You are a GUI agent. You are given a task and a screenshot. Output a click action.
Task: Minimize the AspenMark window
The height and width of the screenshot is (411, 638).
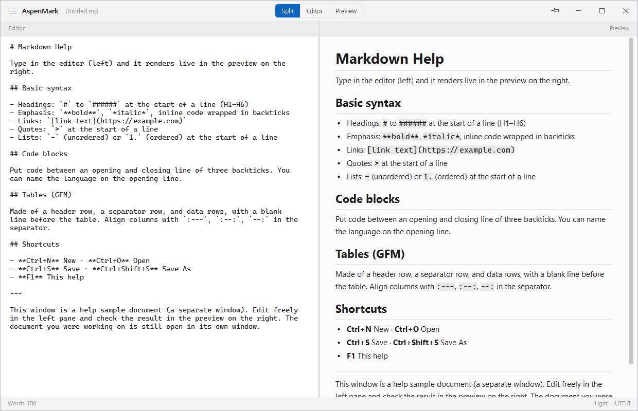coord(578,11)
